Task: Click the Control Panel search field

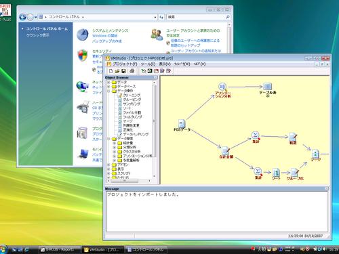Action: [x=198, y=17]
